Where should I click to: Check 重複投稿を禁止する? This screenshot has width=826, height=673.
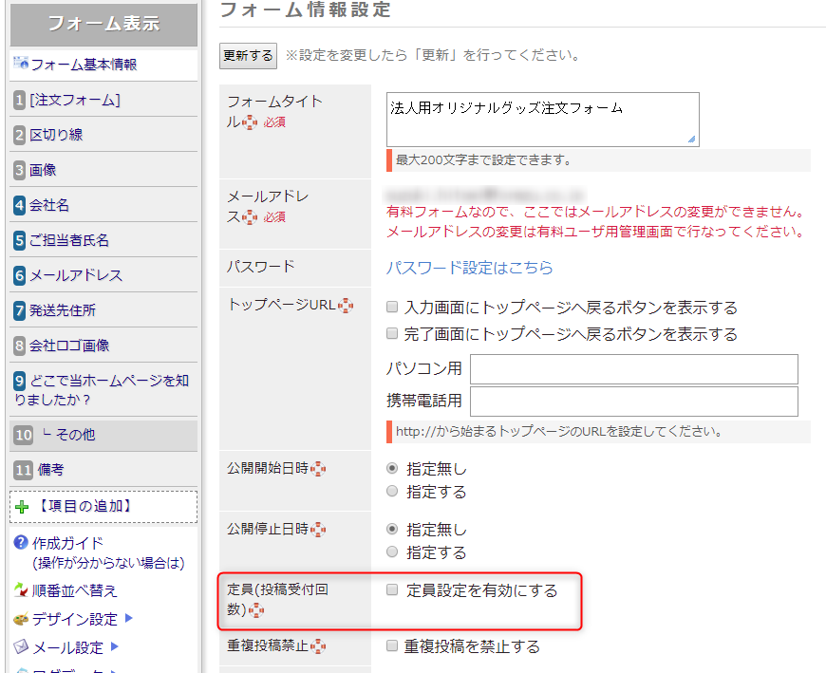pyautogui.click(x=393, y=645)
